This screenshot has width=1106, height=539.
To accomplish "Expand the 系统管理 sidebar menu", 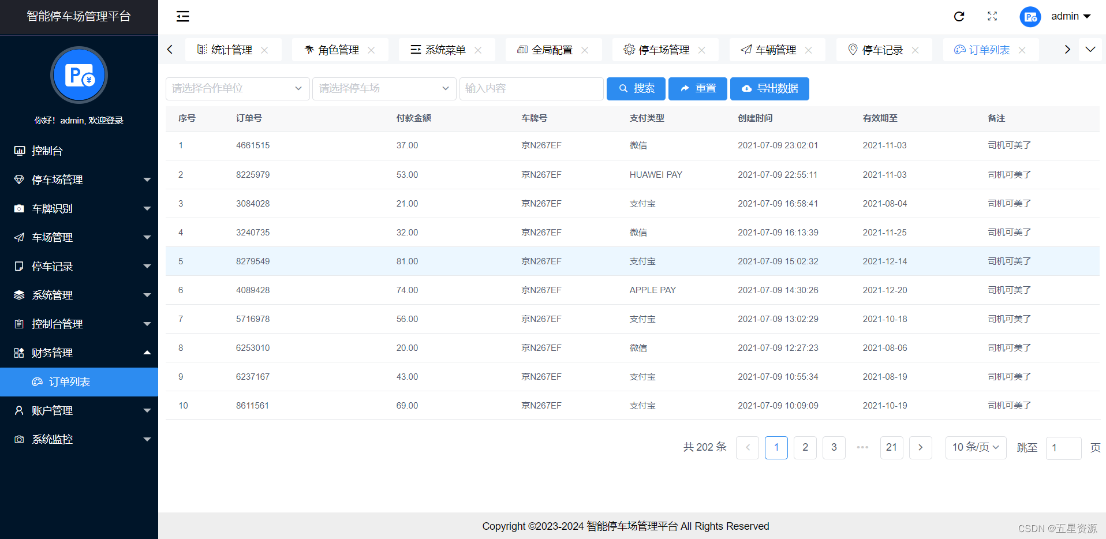I will 79,295.
